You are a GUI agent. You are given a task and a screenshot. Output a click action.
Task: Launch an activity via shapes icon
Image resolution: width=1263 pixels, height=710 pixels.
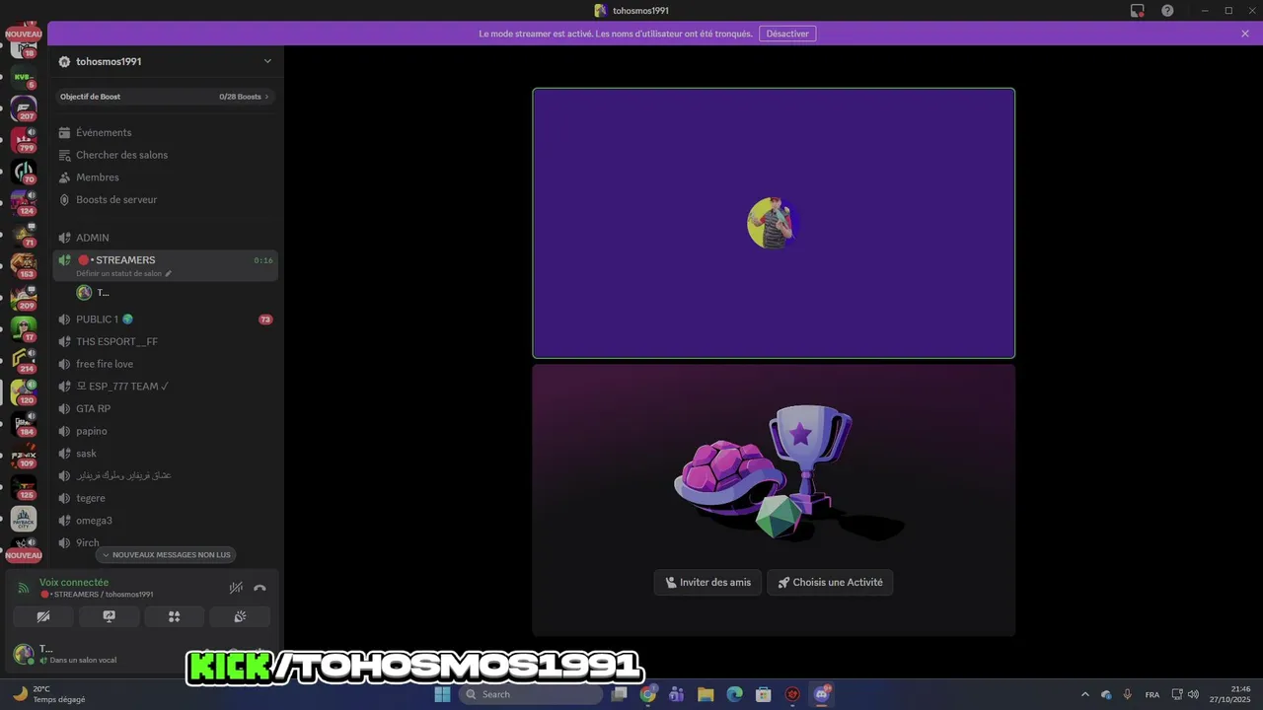pos(174,616)
